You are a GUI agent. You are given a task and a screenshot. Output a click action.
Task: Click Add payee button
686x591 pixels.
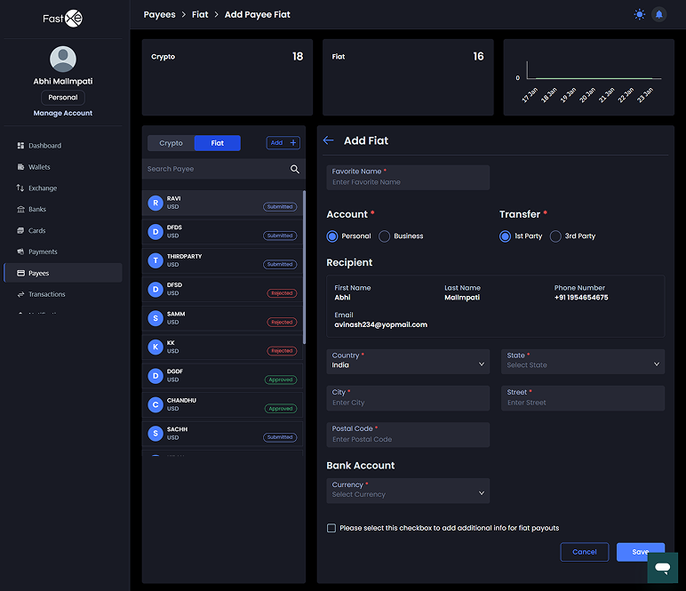coord(283,143)
